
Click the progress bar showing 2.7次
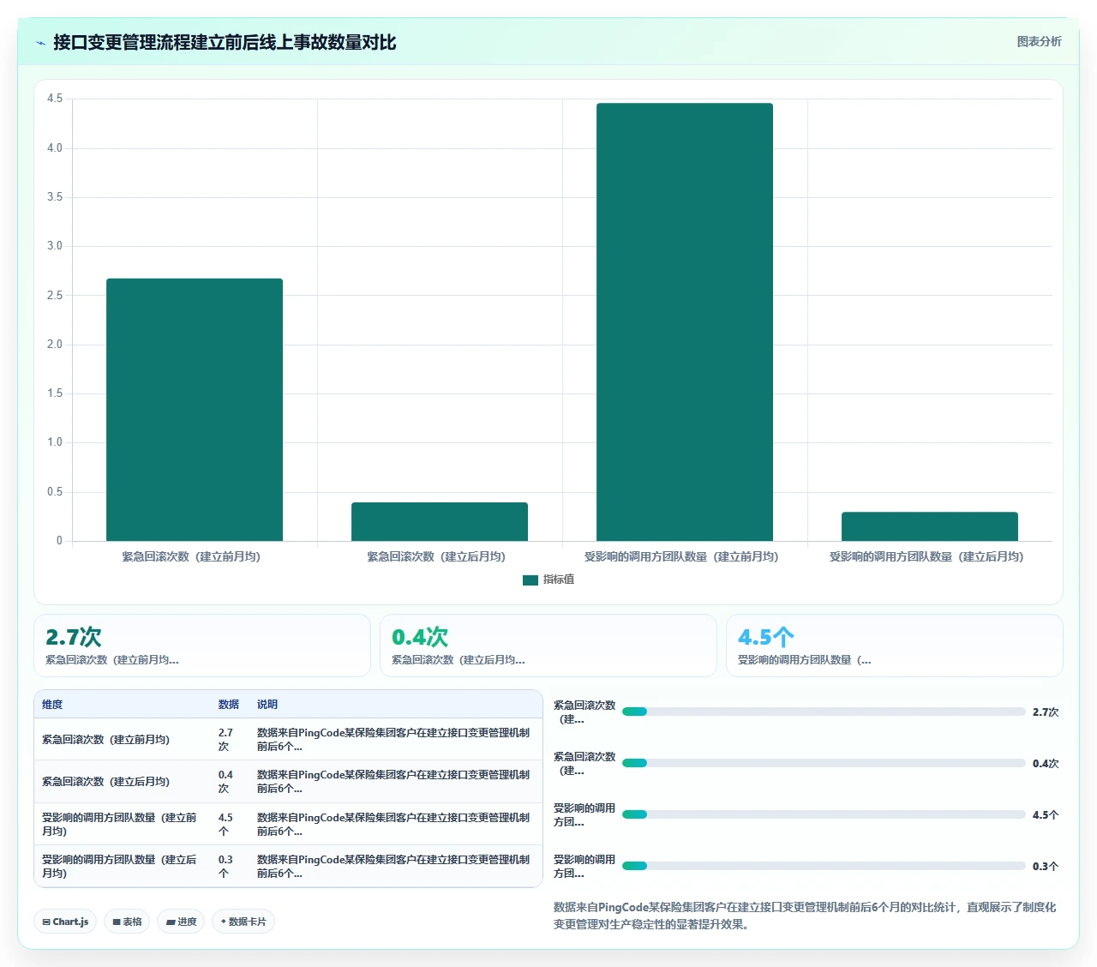[824, 712]
